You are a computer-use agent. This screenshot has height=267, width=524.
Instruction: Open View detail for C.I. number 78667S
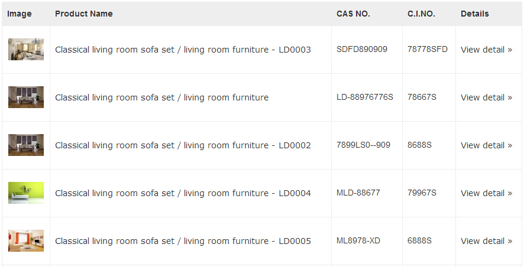pyautogui.click(x=486, y=97)
